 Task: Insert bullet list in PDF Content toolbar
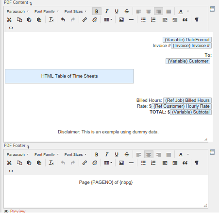[143, 20]
